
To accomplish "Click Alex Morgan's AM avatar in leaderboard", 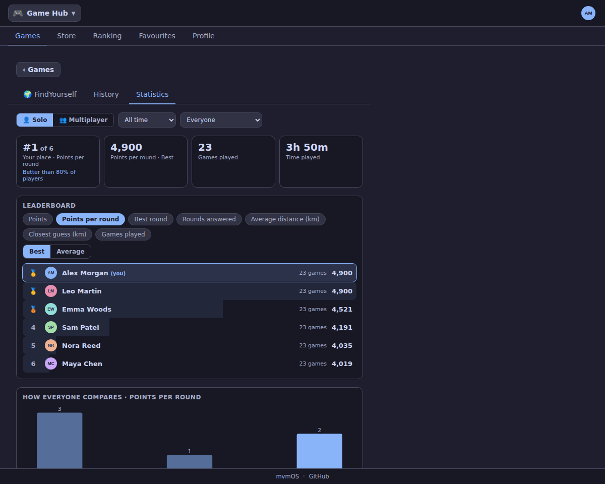I will (x=51, y=273).
